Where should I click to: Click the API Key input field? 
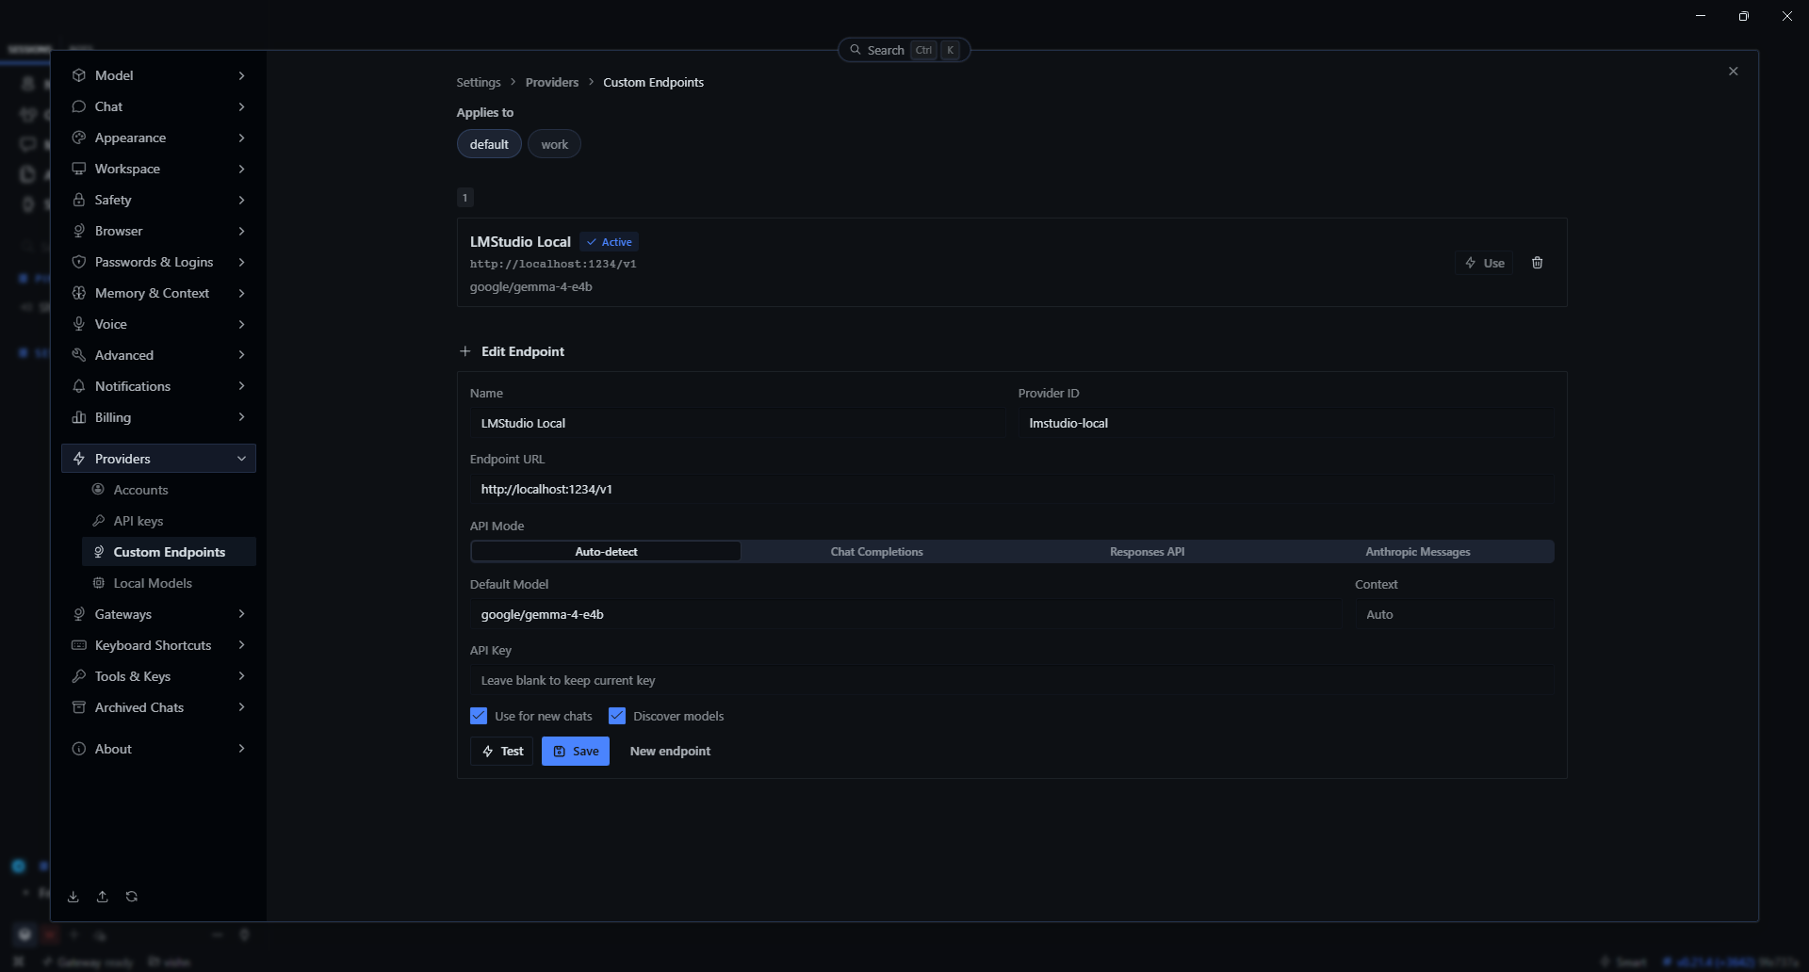[1012, 680]
